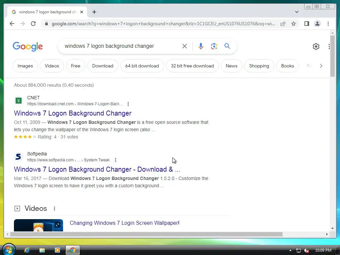Apply the Download filter chip

[103, 66]
